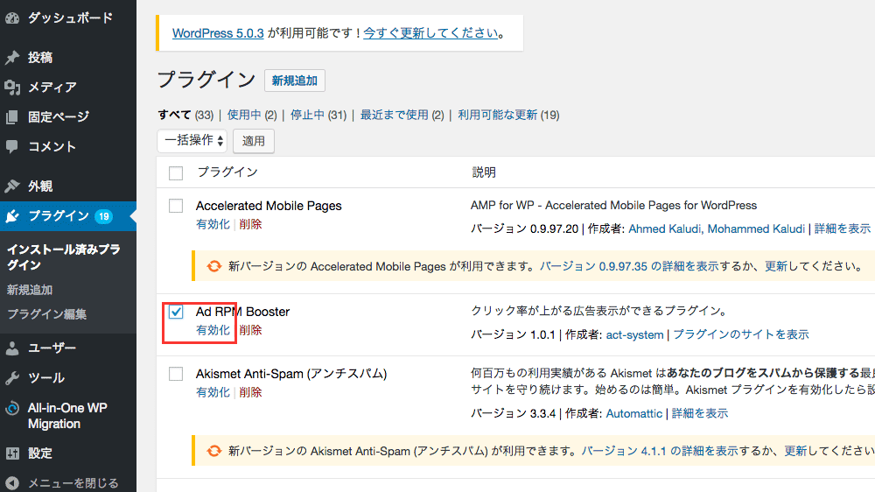Open 外観 menu in sidebar
The width and height of the screenshot is (875, 492).
point(40,186)
